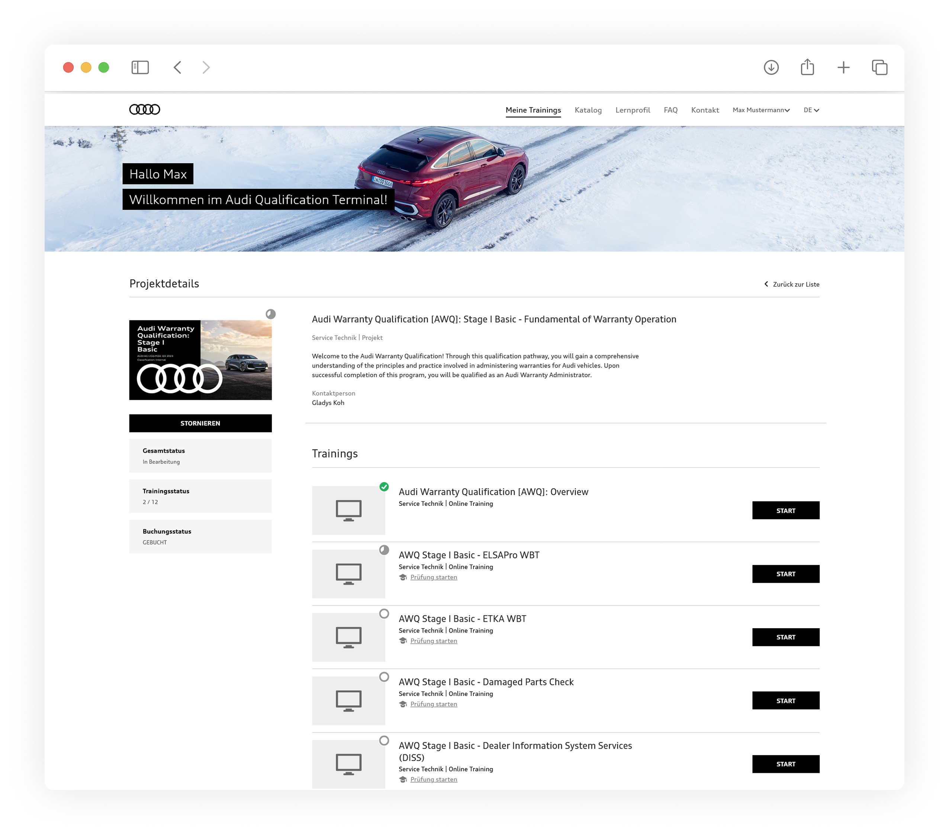Screen dimensions: 949x835
Task: Click the monitor icon for ETKA WBT
Action: tap(348, 637)
